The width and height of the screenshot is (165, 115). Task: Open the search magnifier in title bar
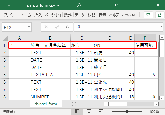coord(79,5)
